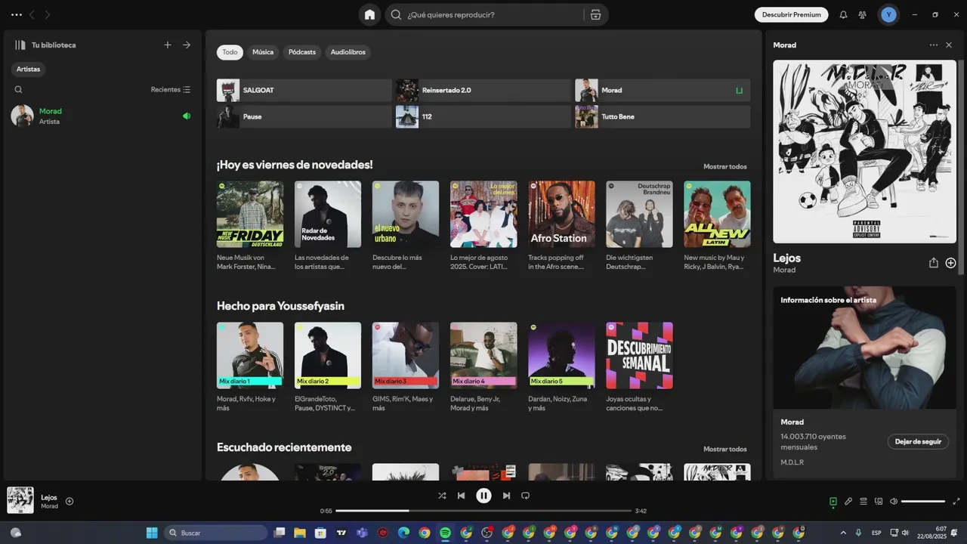Open Morad artist in library
This screenshot has width=967, height=544.
102,116
